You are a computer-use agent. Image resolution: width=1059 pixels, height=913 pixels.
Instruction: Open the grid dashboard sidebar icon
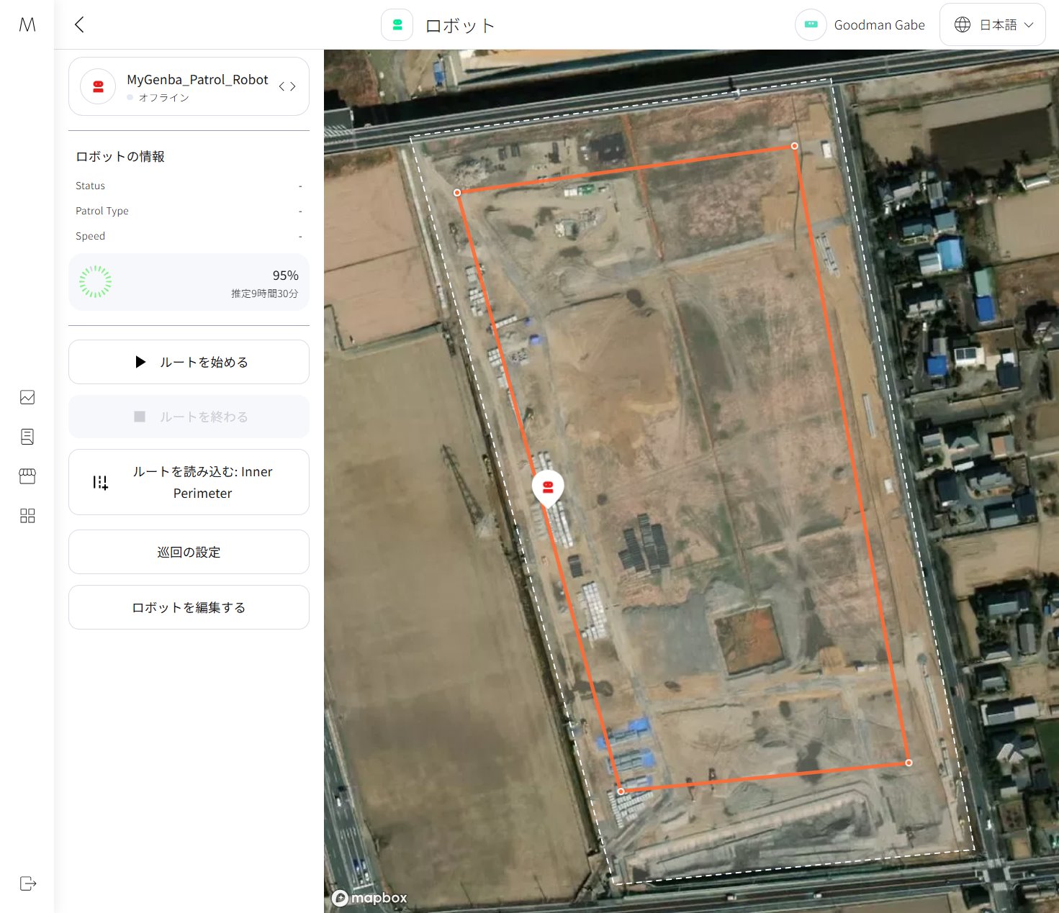(x=27, y=516)
